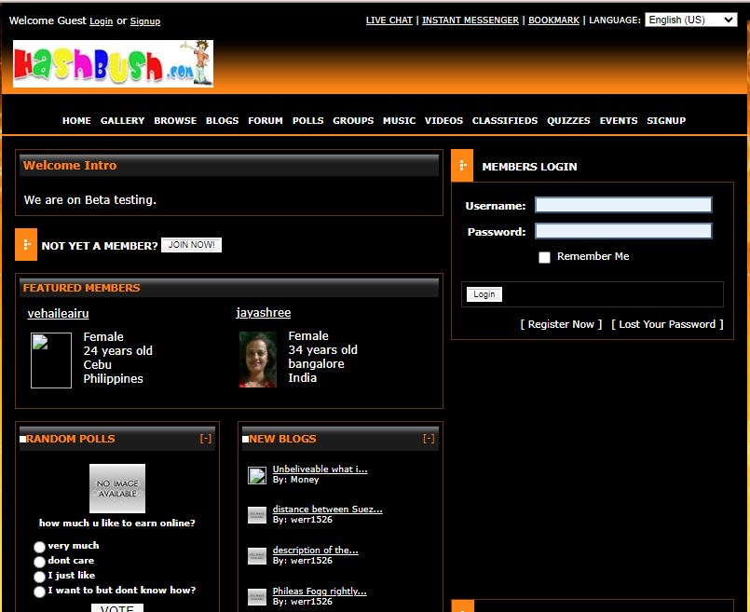Open jayashree's profile photo
The image size is (750, 612).
[257, 359]
